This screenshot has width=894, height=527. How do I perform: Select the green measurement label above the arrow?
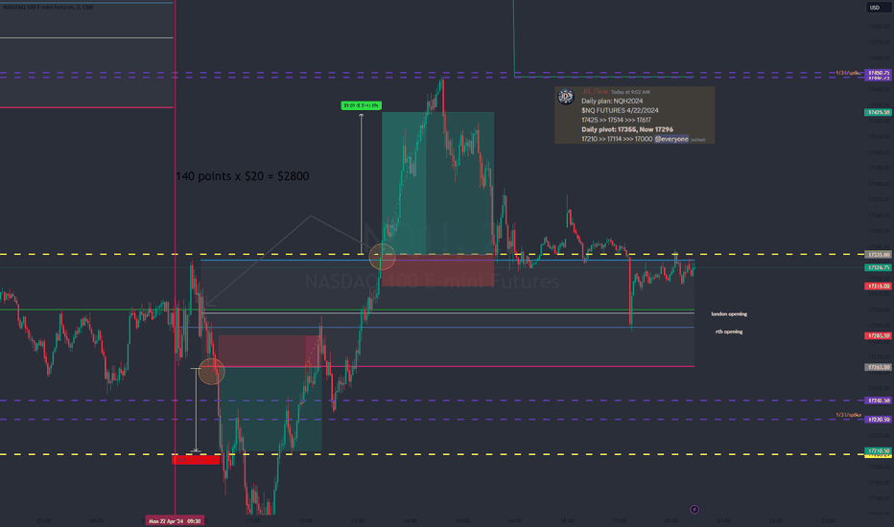(361, 105)
